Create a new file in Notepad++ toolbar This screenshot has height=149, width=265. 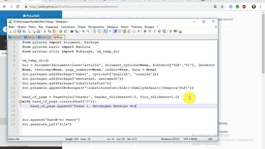pyautogui.click(x=10, y=31)
